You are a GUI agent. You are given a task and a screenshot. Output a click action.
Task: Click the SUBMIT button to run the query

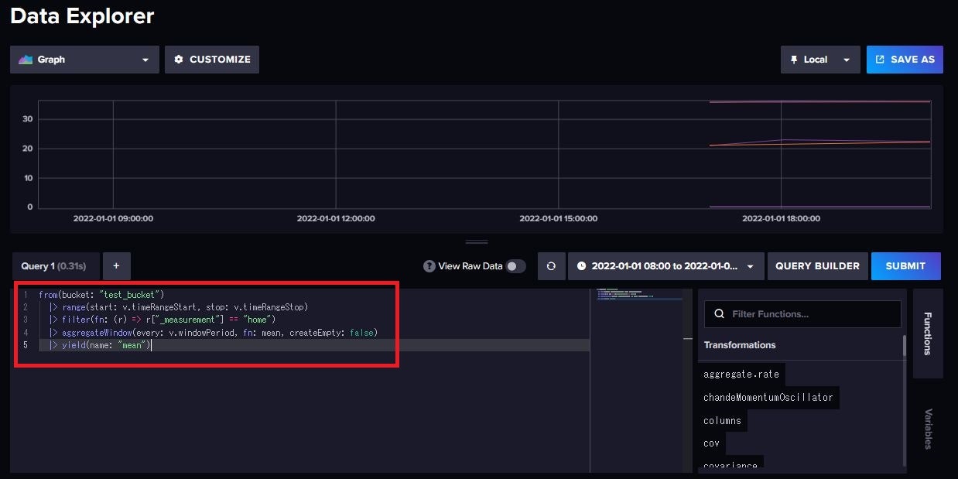pyautogui.click(x=905, y=265)
